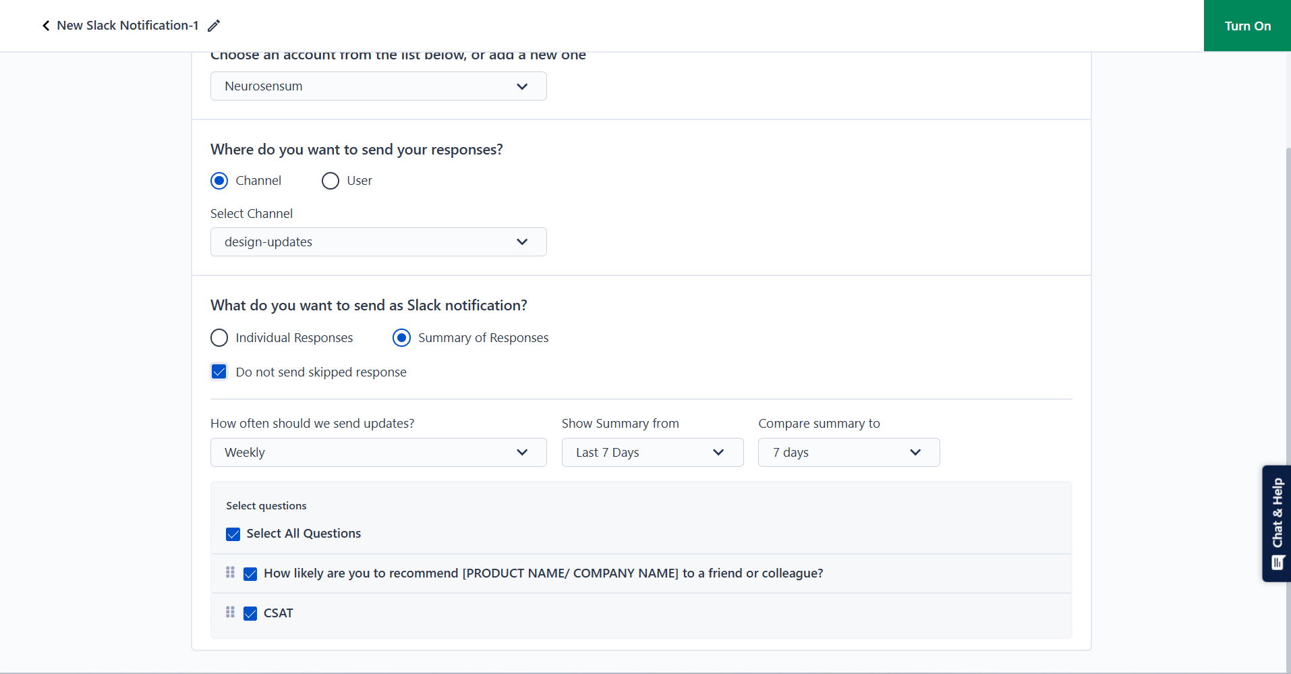This screenshot has width=1291, height=674.
Task: Click the drag handle beside CSAT question
Action: point(230,612)
